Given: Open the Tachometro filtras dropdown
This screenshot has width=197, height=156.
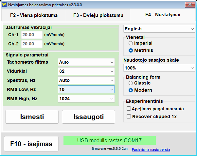Looking at the screenshot, I should tap(86, 62).
